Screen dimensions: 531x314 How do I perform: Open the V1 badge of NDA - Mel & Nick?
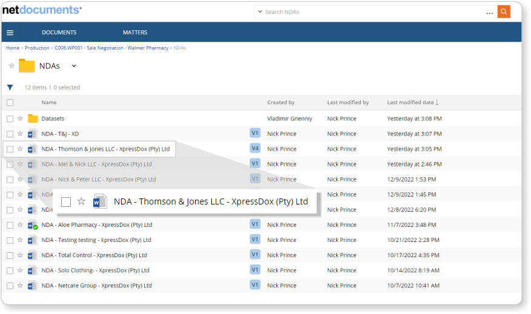pyautogui.click(x=255, y=163)
